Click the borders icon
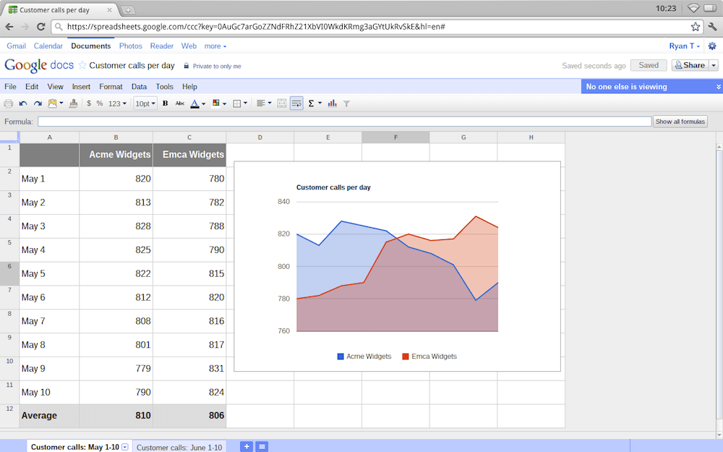Screen dimensions: 723x452 pyautogui.click(x=237, y=103)
